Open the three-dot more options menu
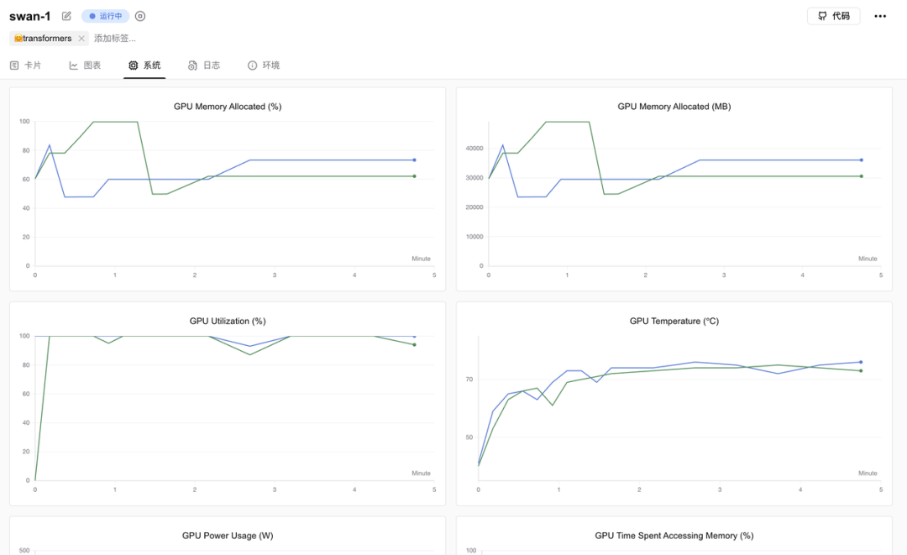This screenshot has height=555, width=907. coord(880,16)
